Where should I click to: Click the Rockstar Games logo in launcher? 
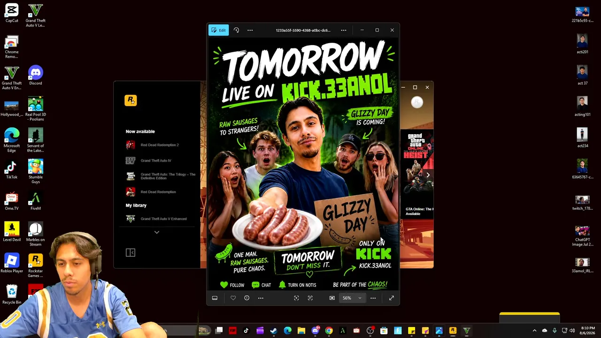131,100
